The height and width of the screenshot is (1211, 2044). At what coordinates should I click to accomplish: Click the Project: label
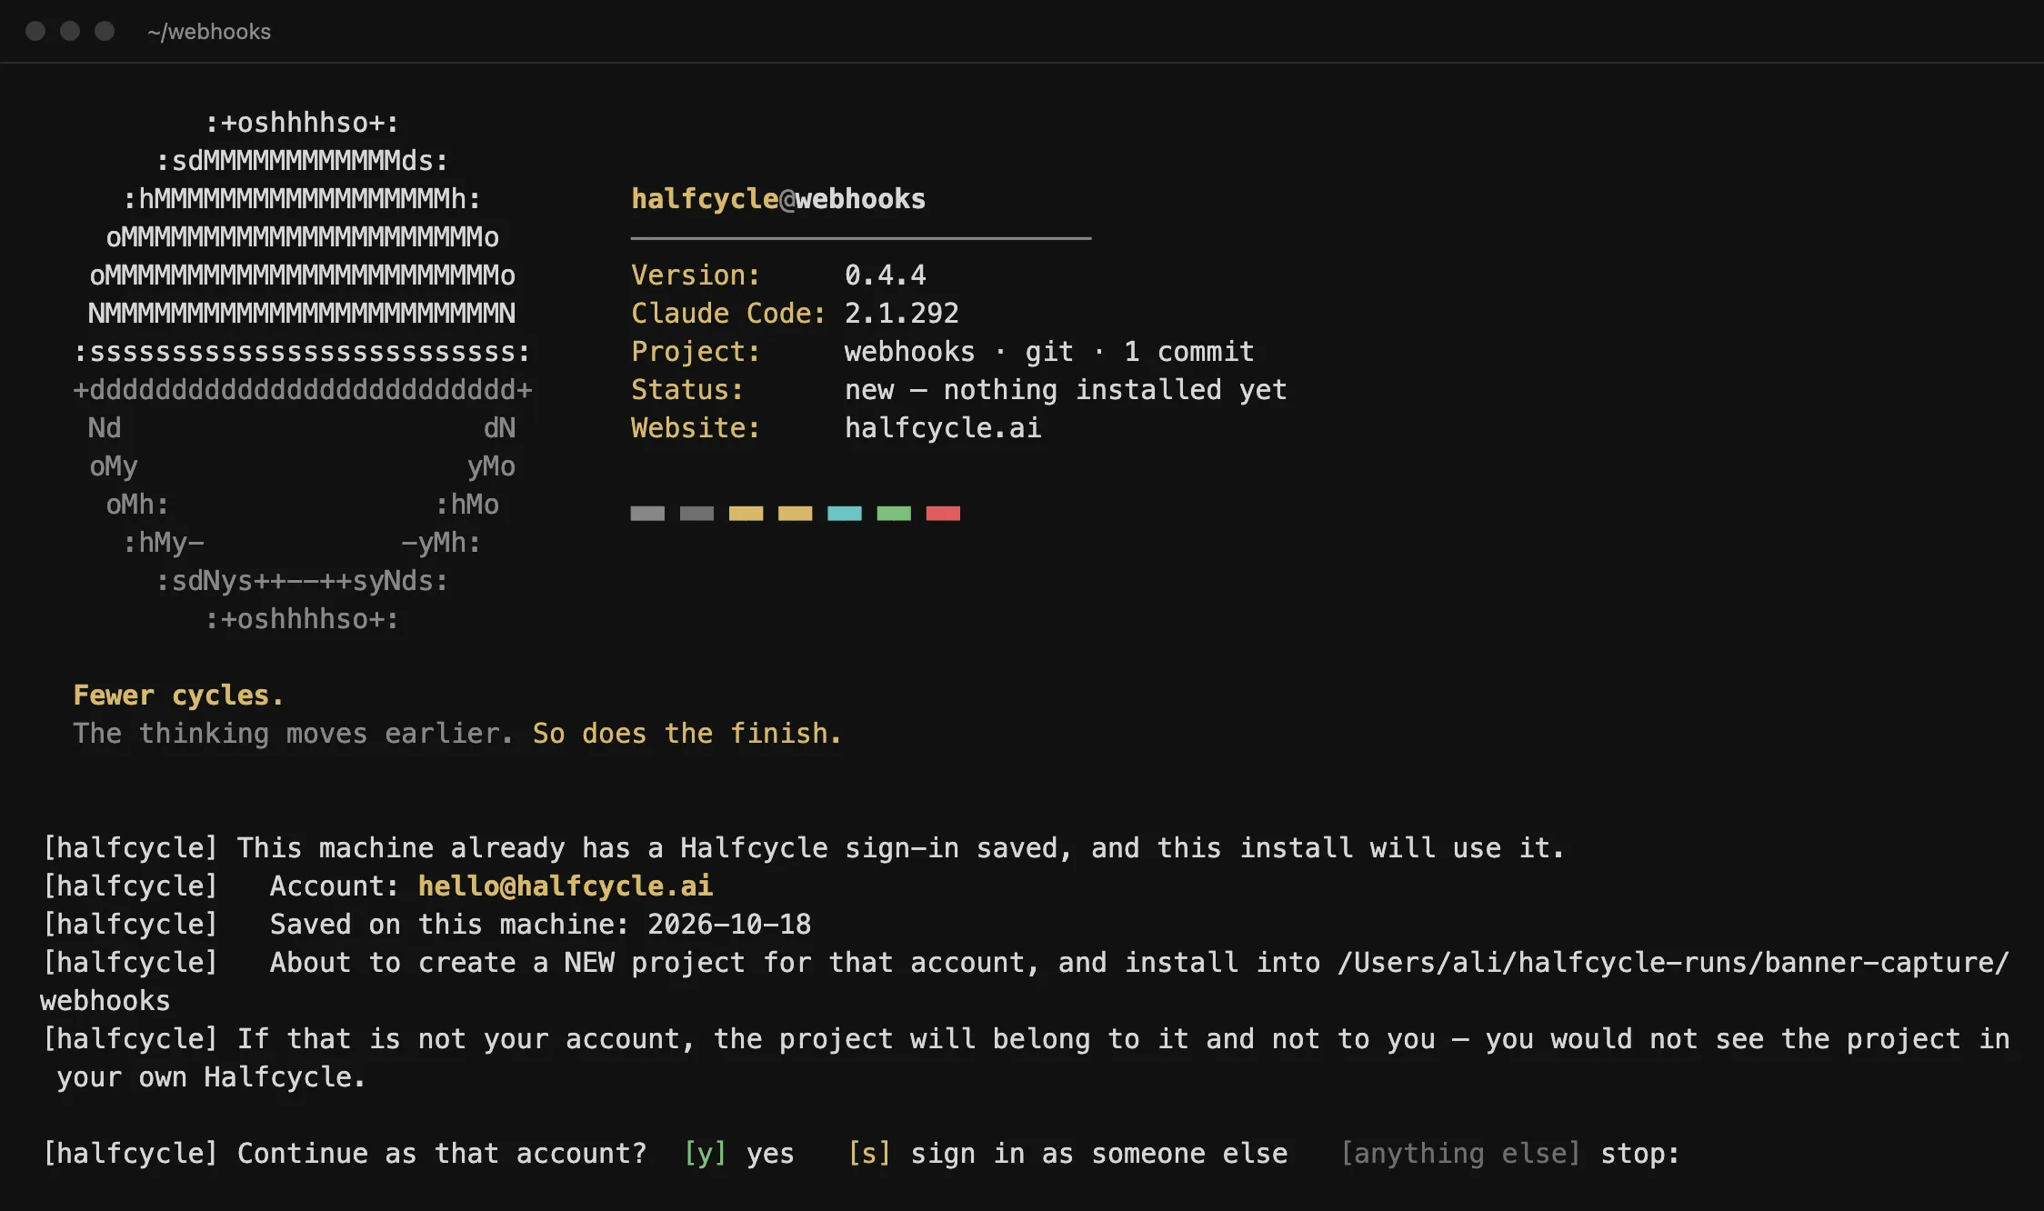pos(696,352)
